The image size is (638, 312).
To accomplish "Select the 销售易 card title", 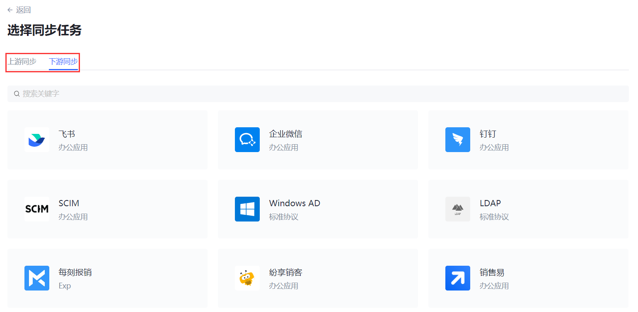I will [x=492, y=272].
